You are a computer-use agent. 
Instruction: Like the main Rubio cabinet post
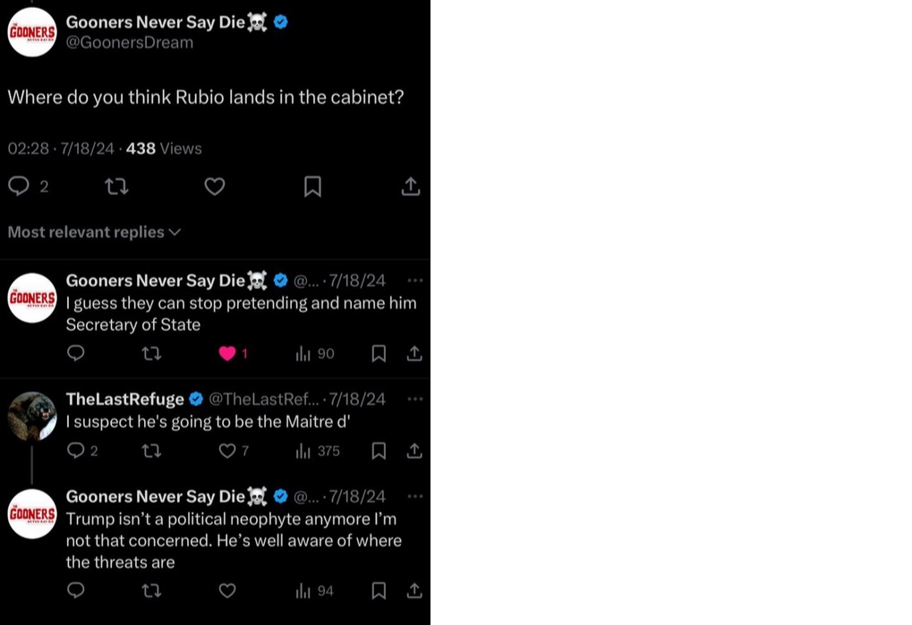(215, 186)
